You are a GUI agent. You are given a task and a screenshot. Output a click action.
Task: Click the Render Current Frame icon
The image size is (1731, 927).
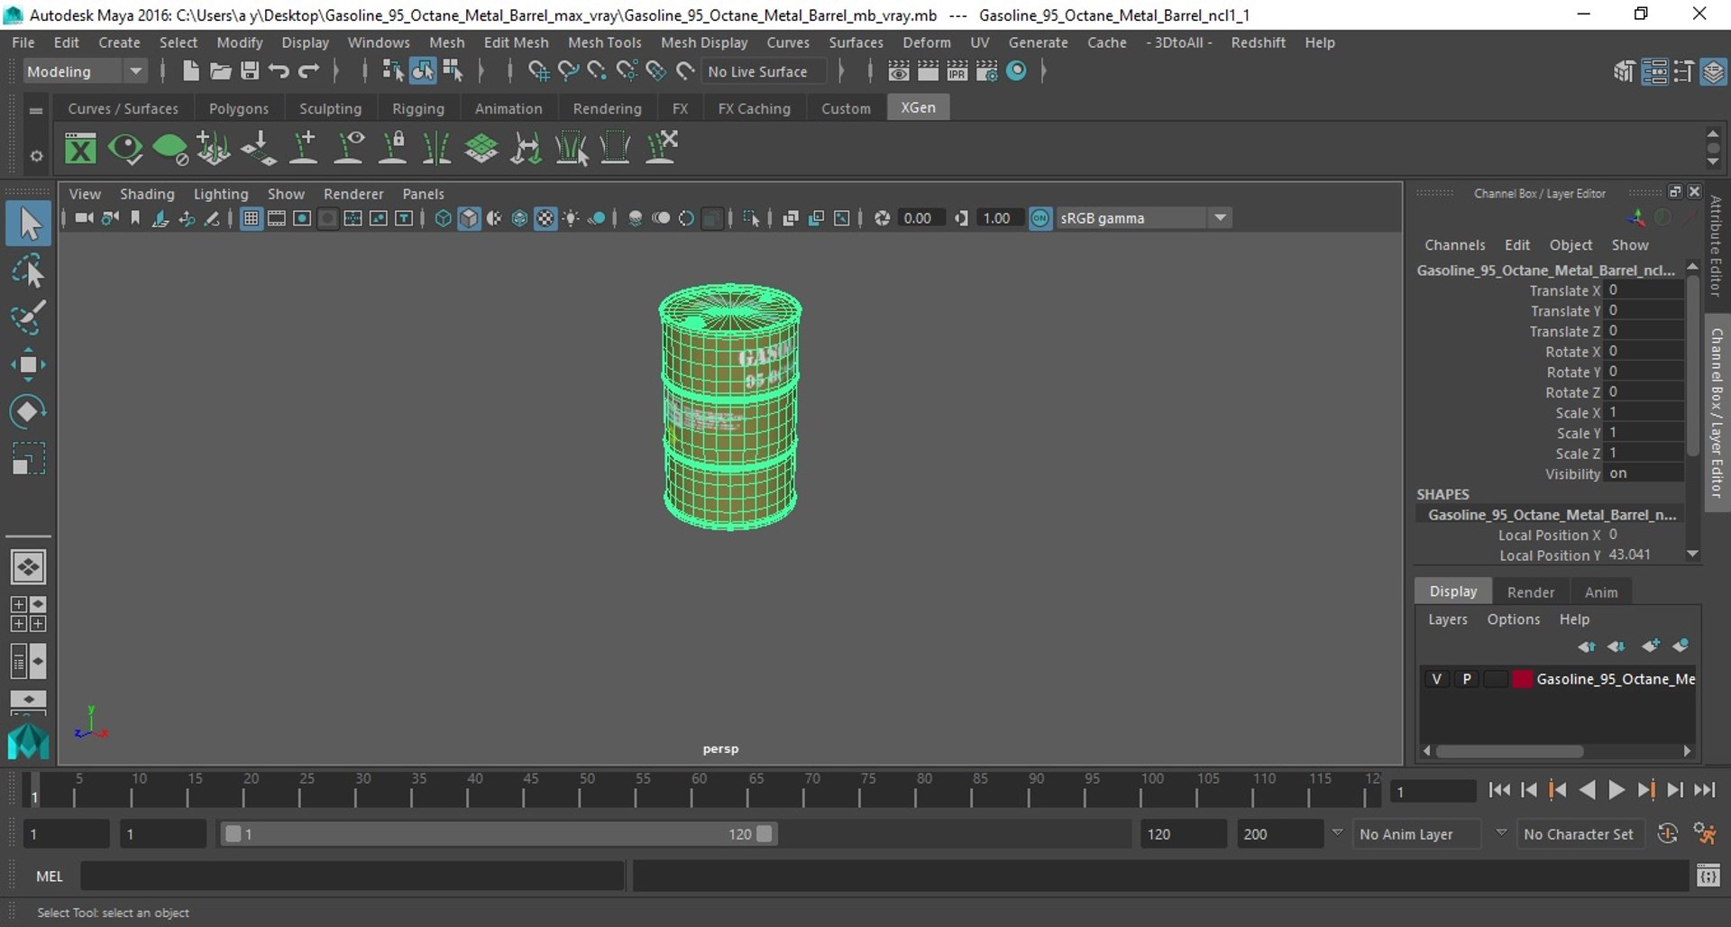(928, 71)
